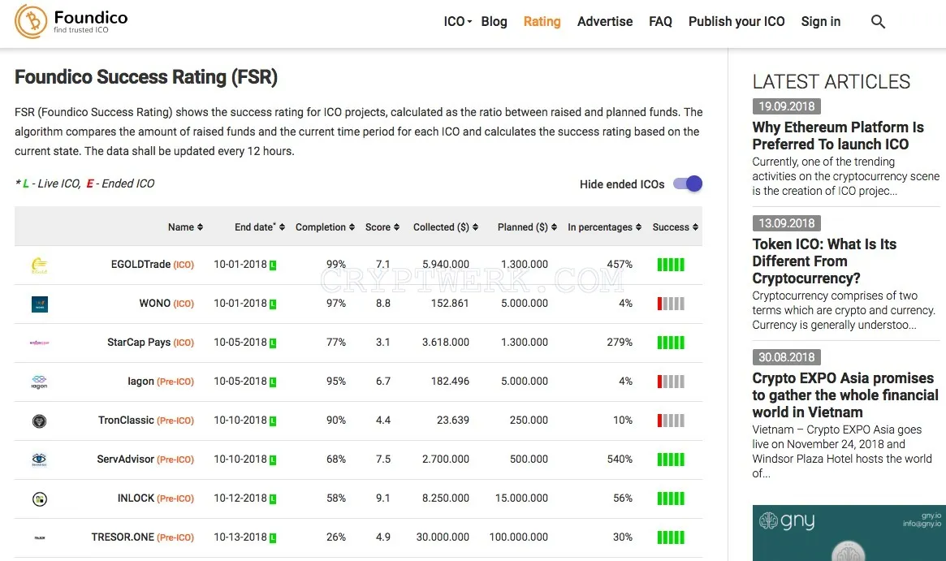Open Why Ethereum Platform Is Preferred article

[x=838, y=136]
